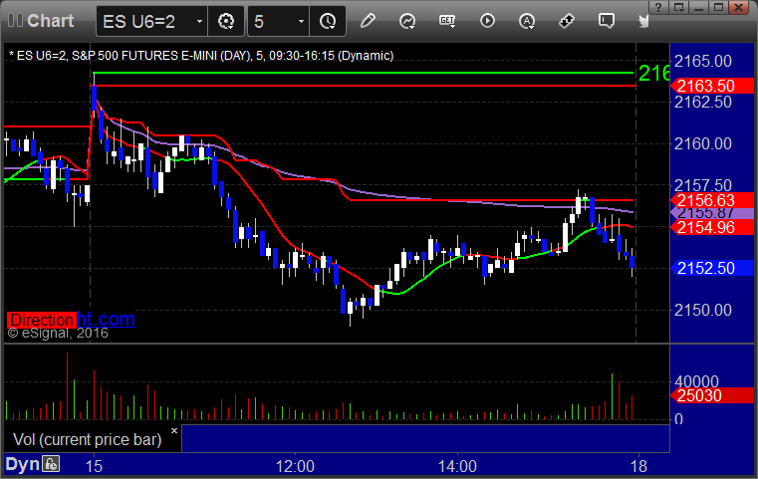This screenshot has height=479, width=758.
Task: Click the red 25030 volume marker
Action: [711, 395]
